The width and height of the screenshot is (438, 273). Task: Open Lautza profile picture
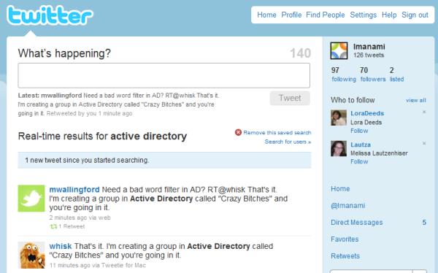(339, 148)
